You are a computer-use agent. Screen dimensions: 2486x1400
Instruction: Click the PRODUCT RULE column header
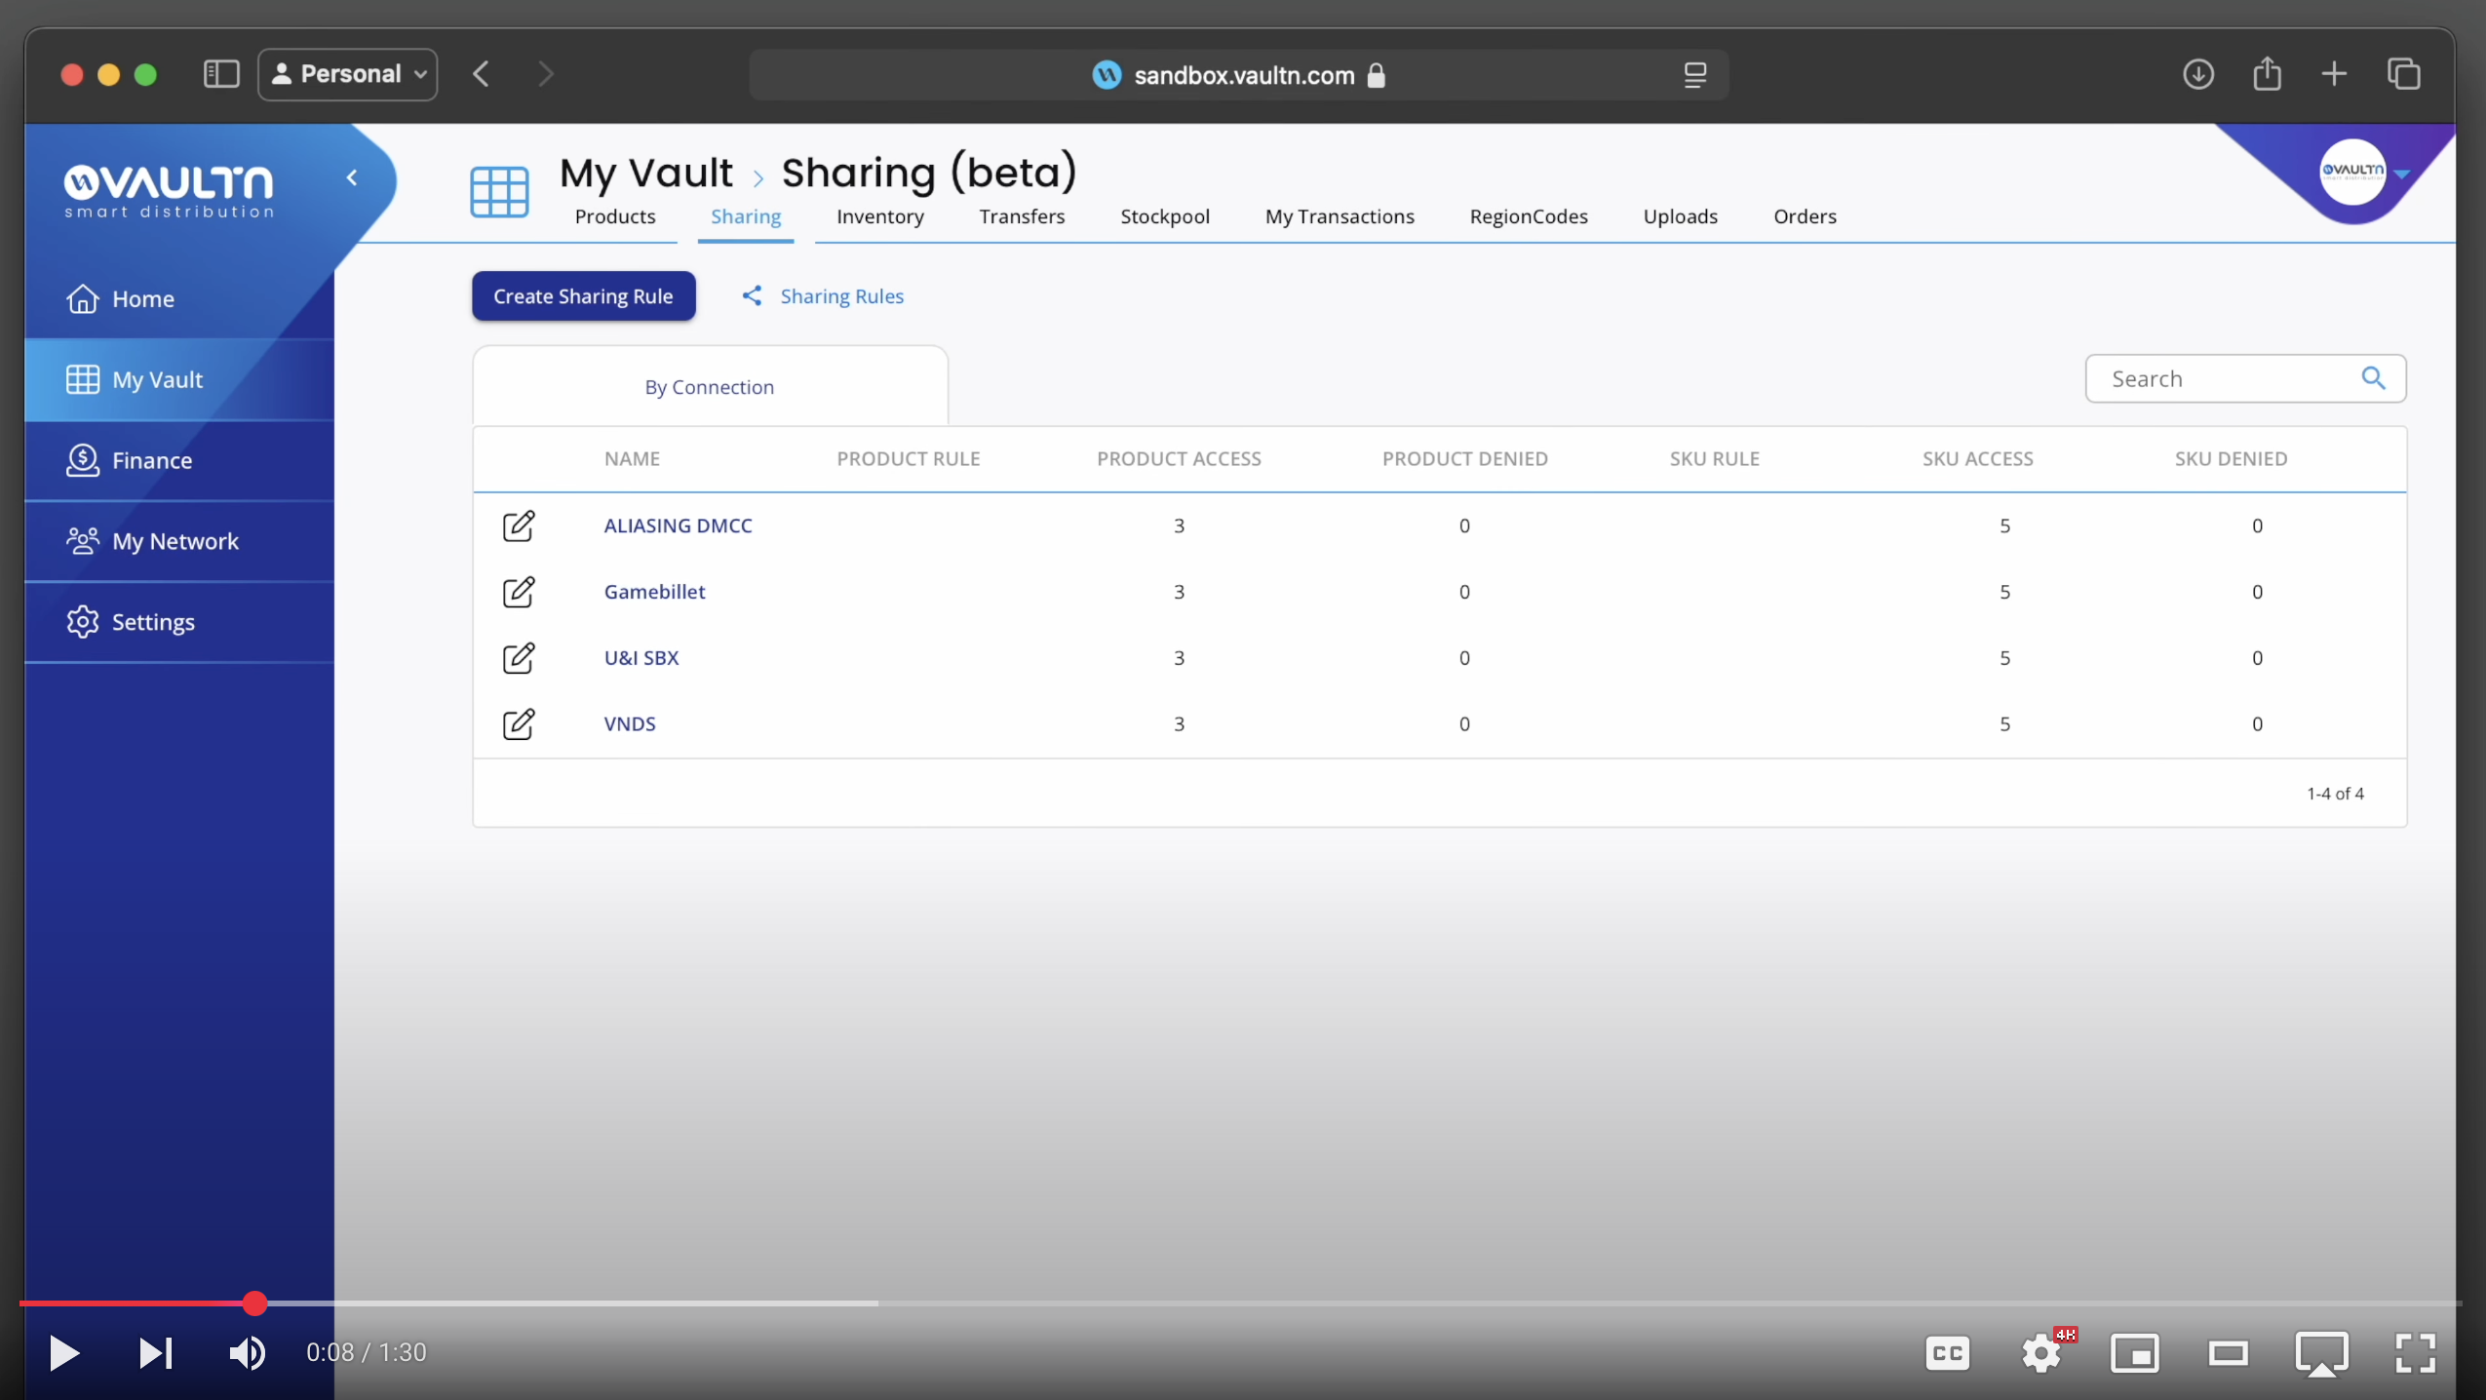coord(909,459)
